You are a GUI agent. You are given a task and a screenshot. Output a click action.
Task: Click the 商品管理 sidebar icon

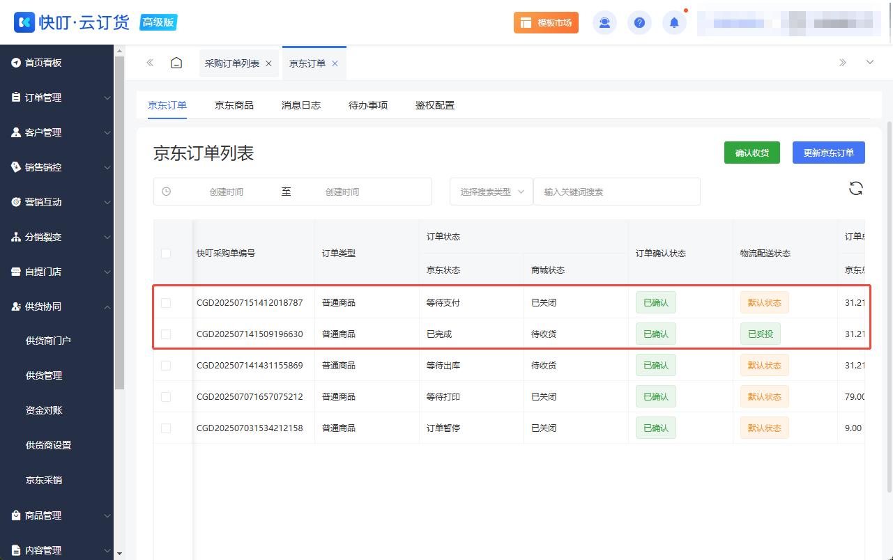click(15, 515)
